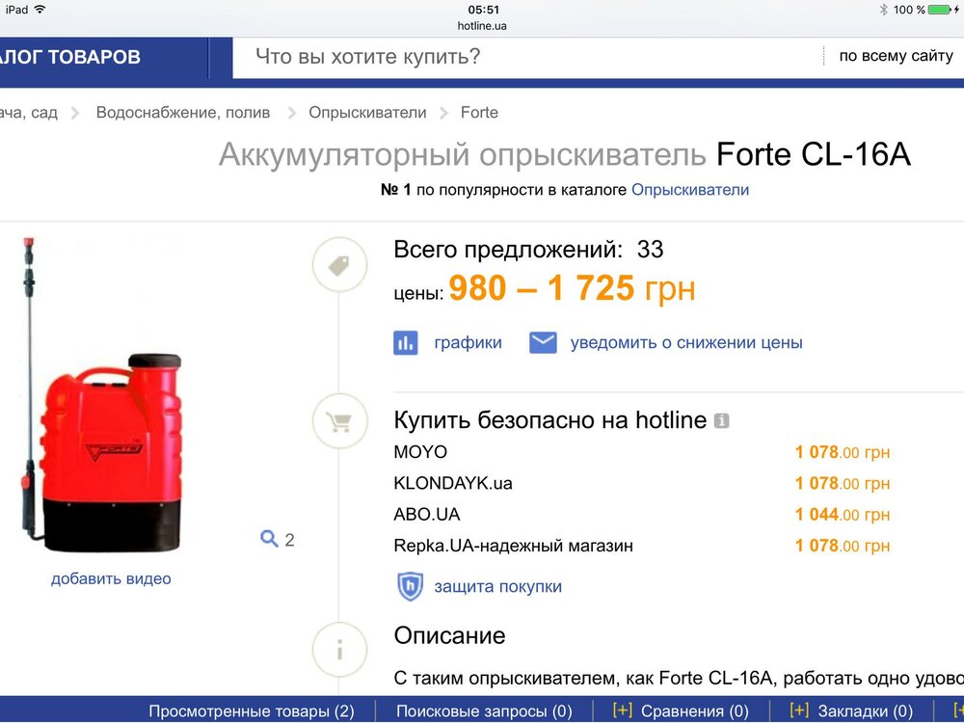Click MOYO price 1 078.00 грн

[x=843, y=452]
